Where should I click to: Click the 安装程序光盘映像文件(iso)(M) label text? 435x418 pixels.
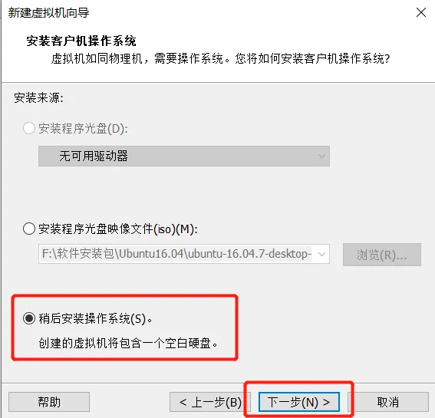coord(118,229)
